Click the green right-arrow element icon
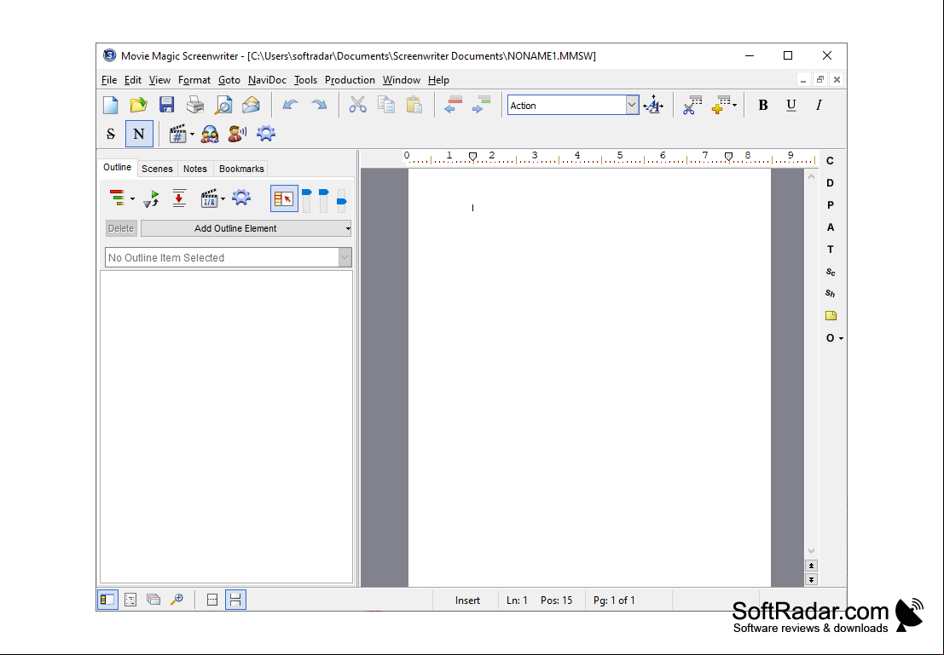The height and width of the screenshot is (655, 944). [481, 106]
